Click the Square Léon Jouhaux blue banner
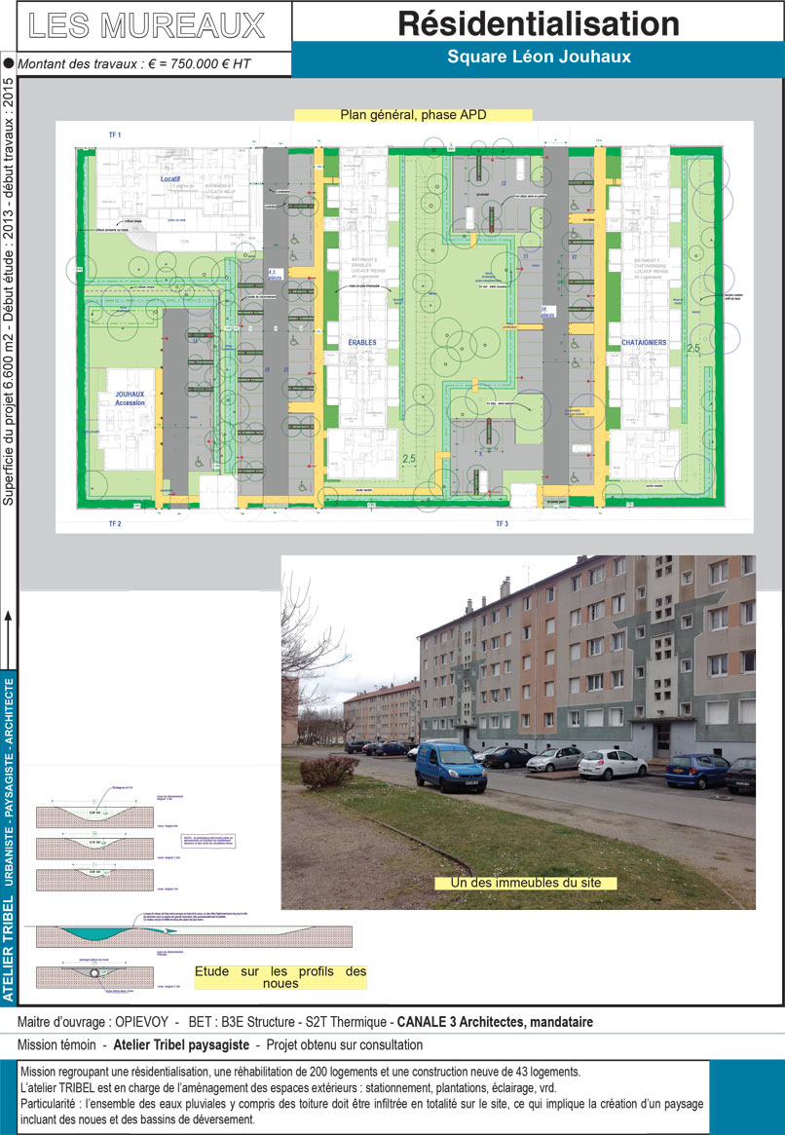The image size is (785, 1135). coord(538,57)
